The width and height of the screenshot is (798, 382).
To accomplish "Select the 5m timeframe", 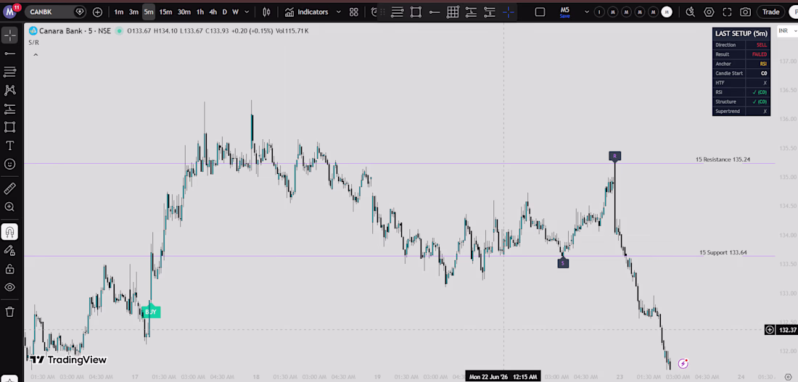I will click(x=148, y=12).
